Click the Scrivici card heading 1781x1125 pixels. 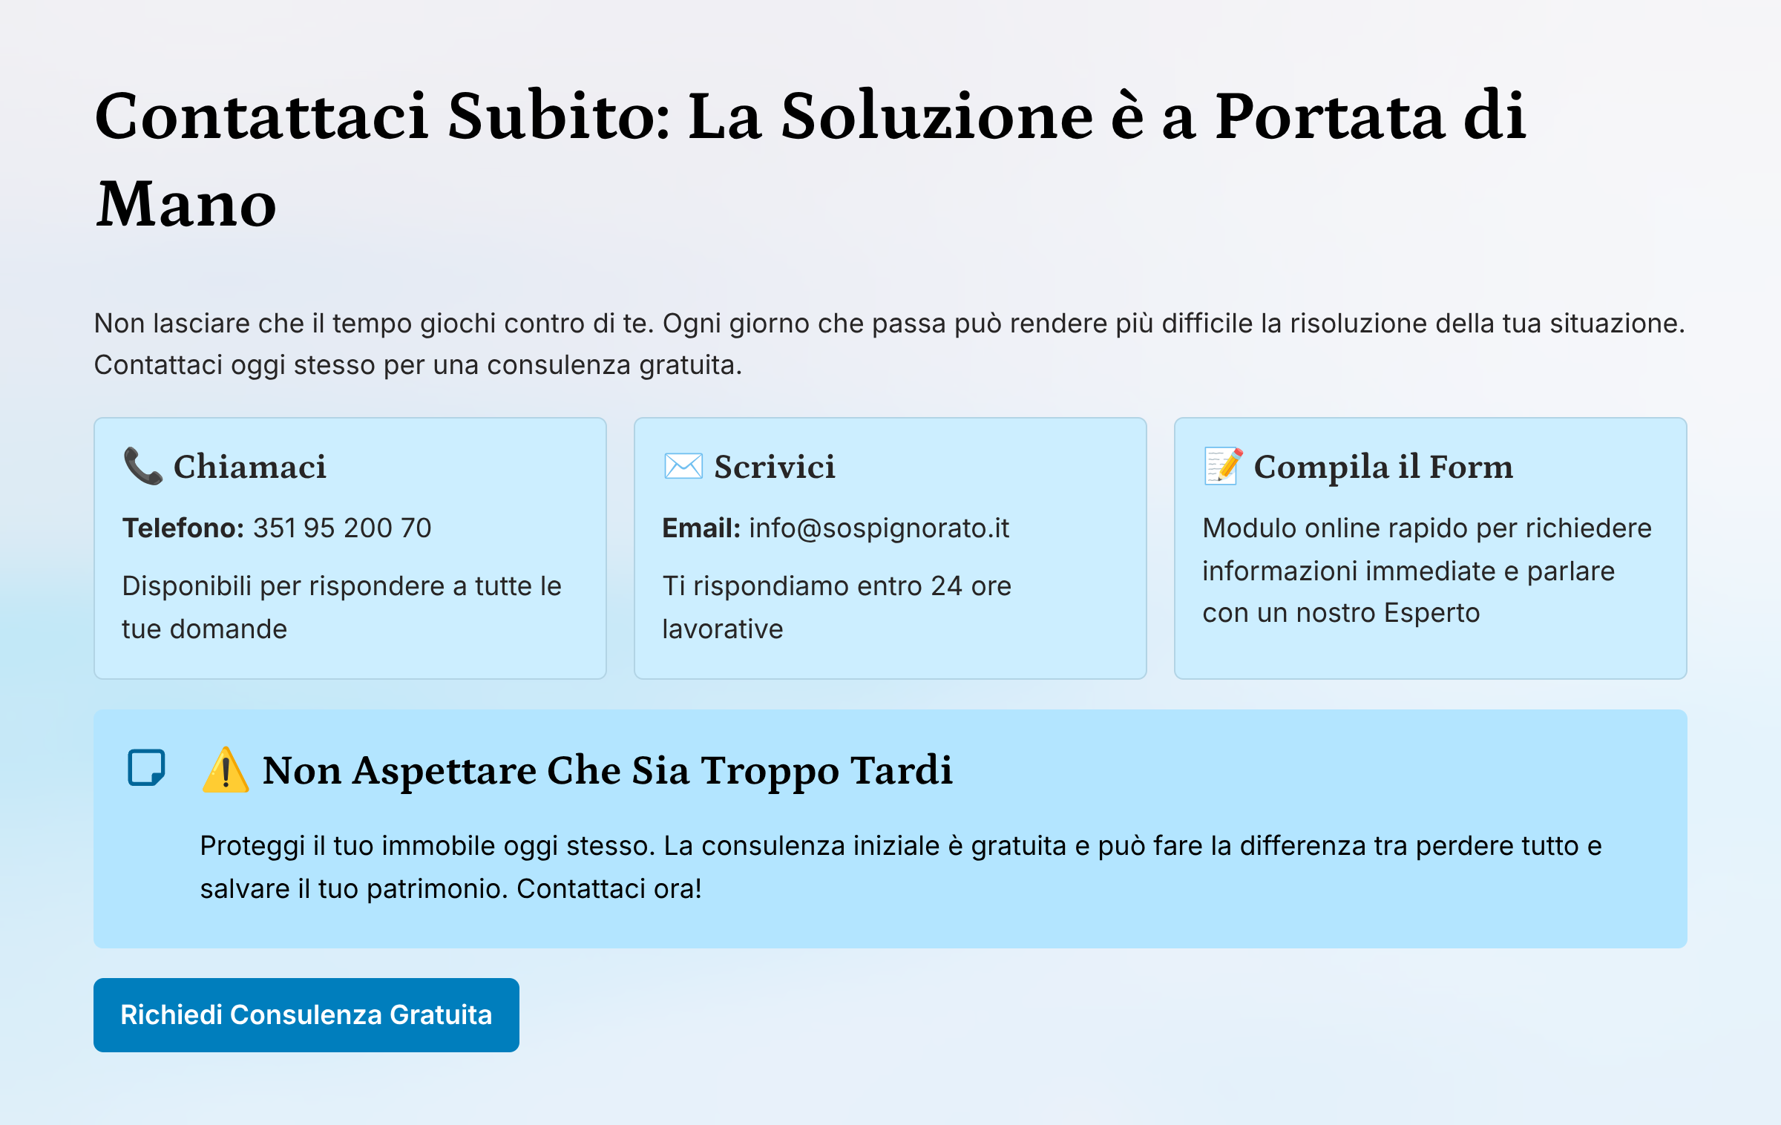(x=774, y=467)
